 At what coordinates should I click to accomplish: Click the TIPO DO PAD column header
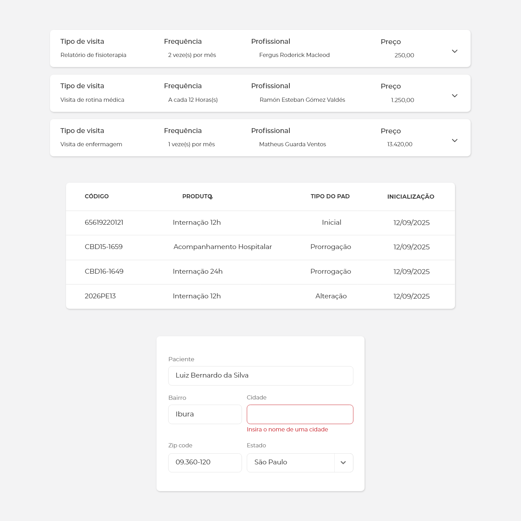pyautogui.click(x=330, y=196)
